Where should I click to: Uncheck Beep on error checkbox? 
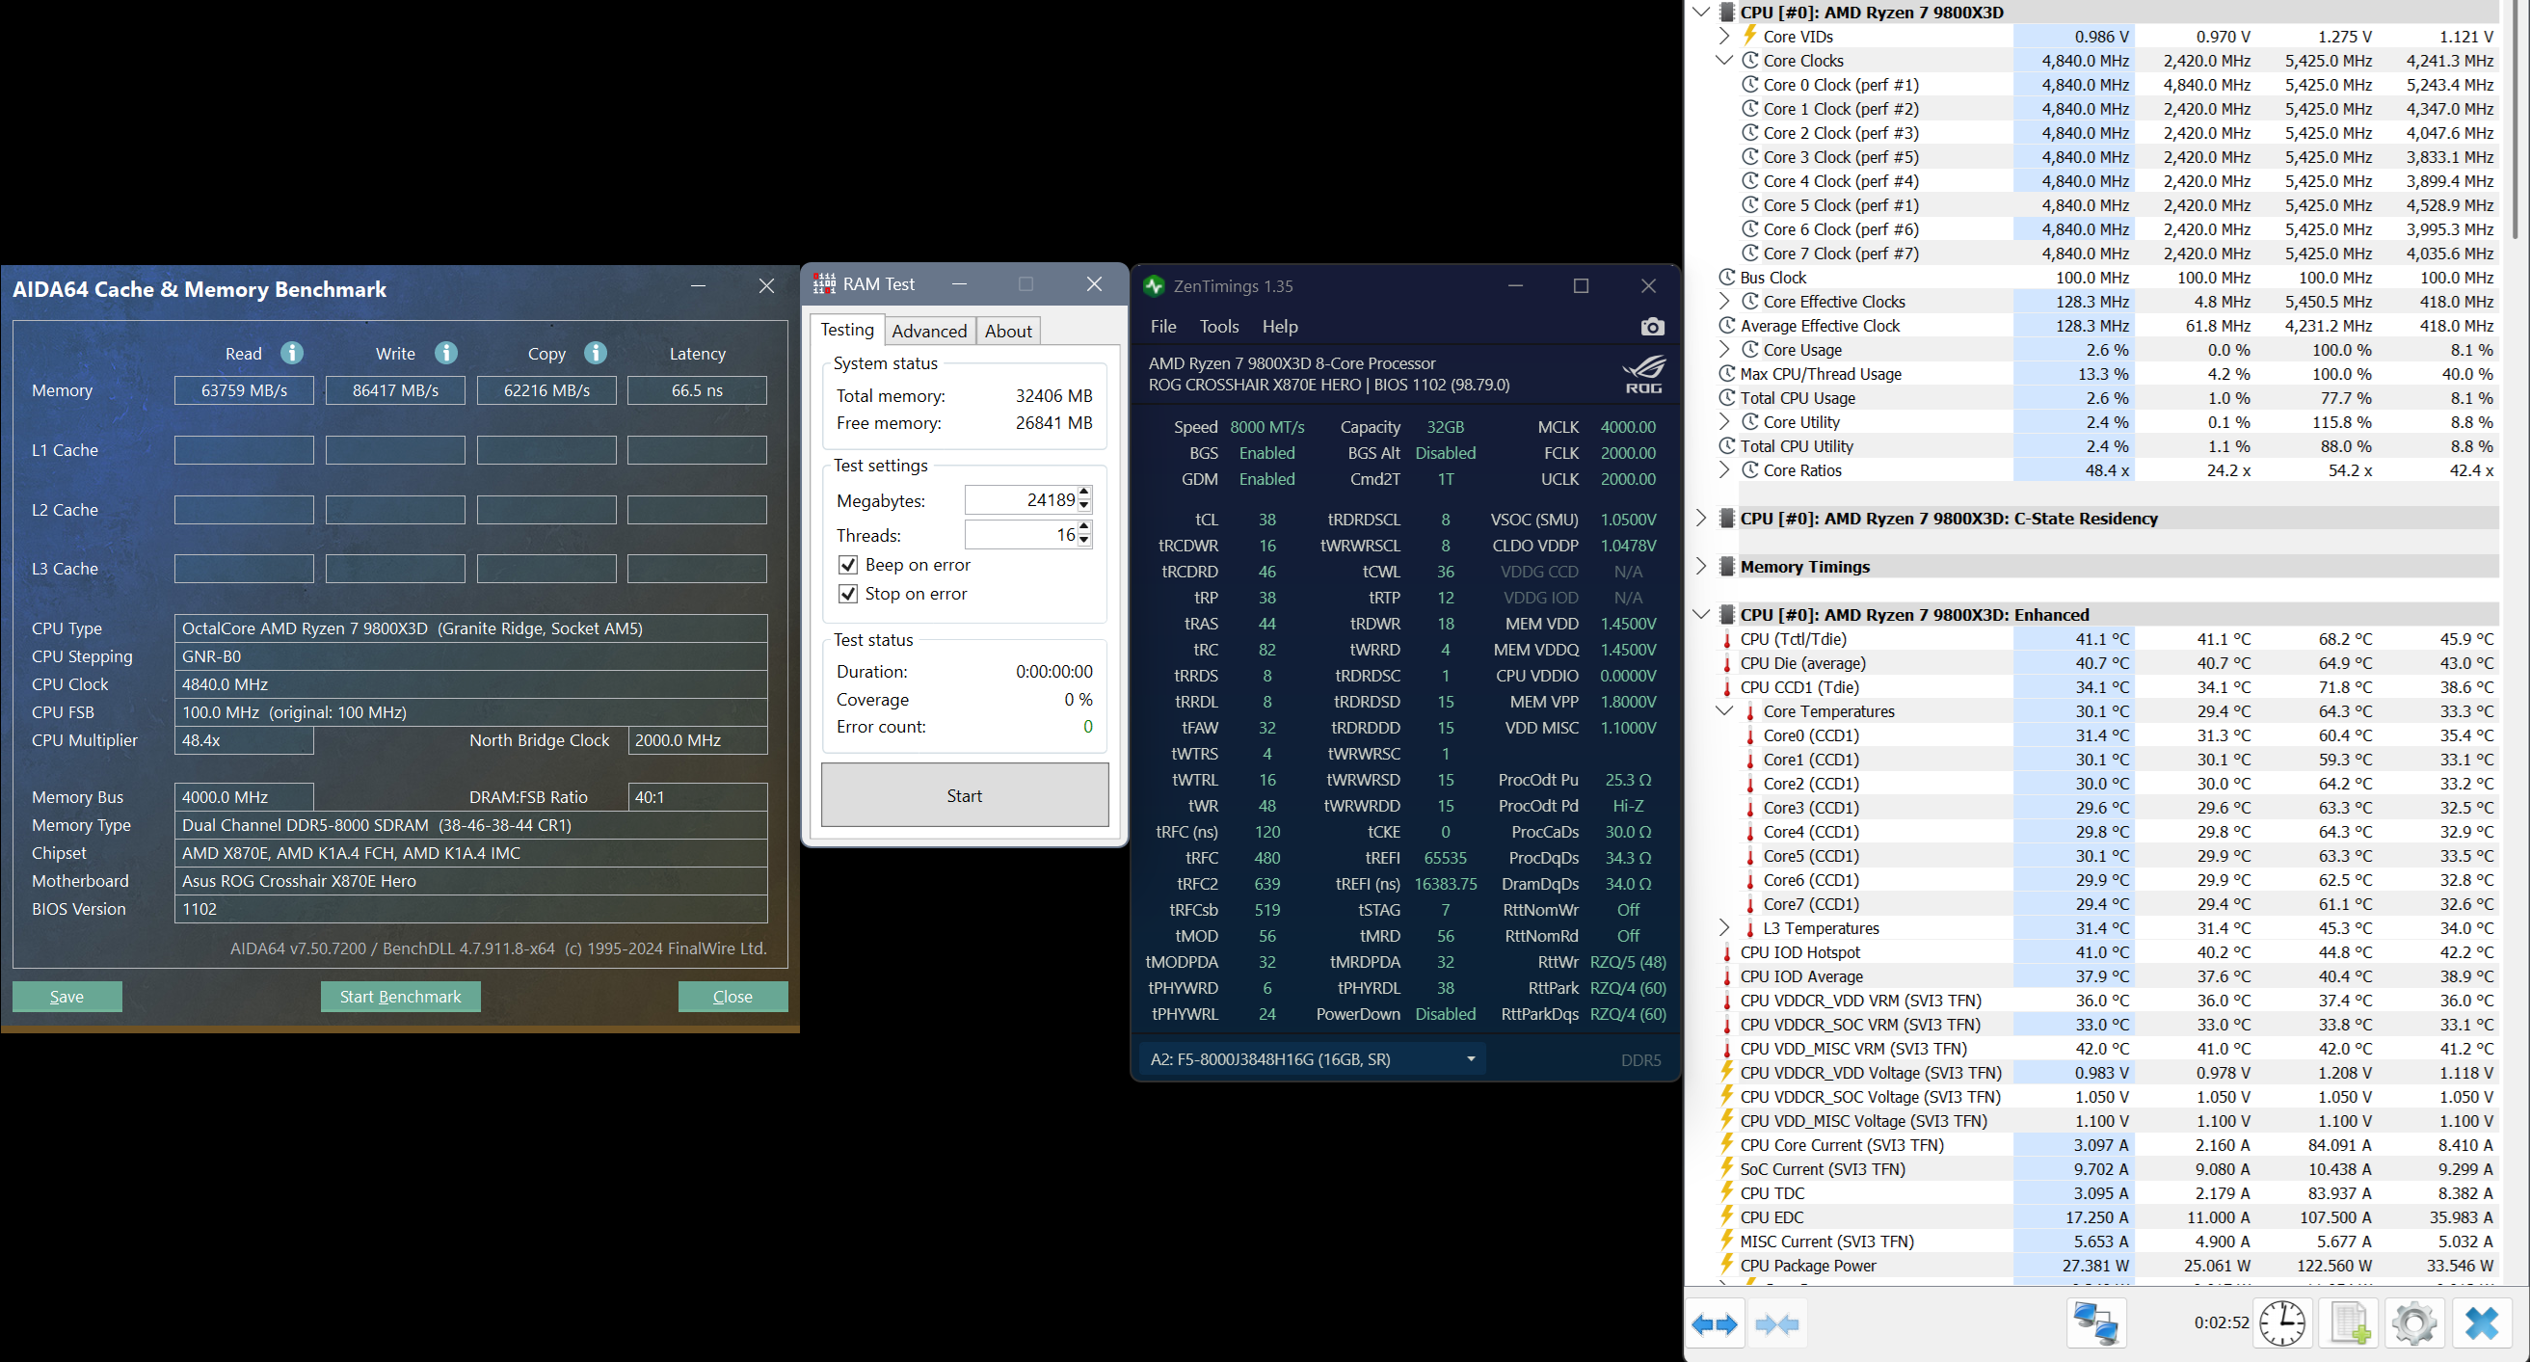847,565
